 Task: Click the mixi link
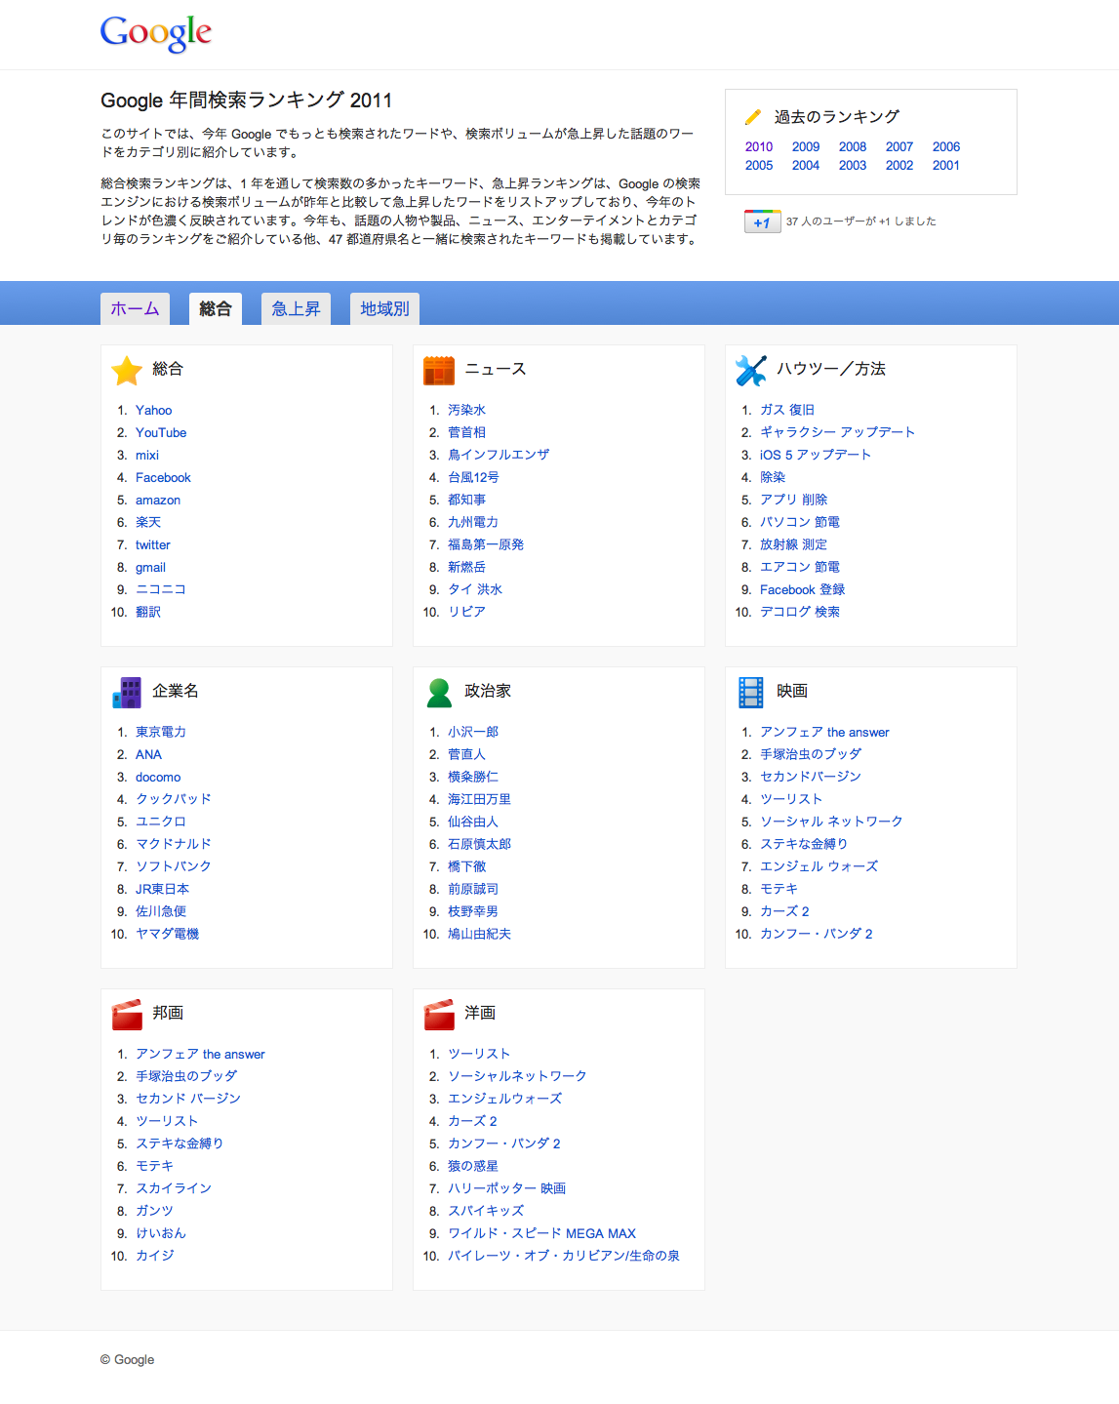click(x=147, y=456)
